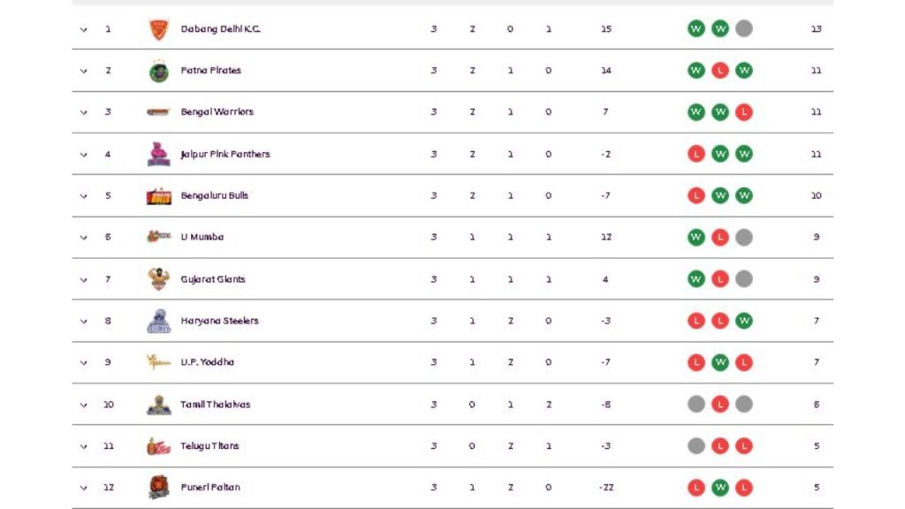Click Haryana Steelers' green win form badge
This screenshot has height=509, width=905.
pyautogui.click(x=744, y=321)
